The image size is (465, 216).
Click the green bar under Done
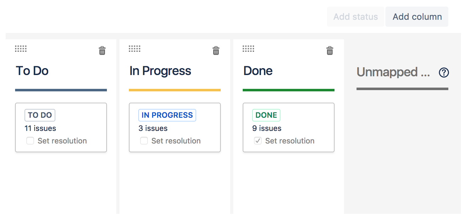tap(289, 90)
